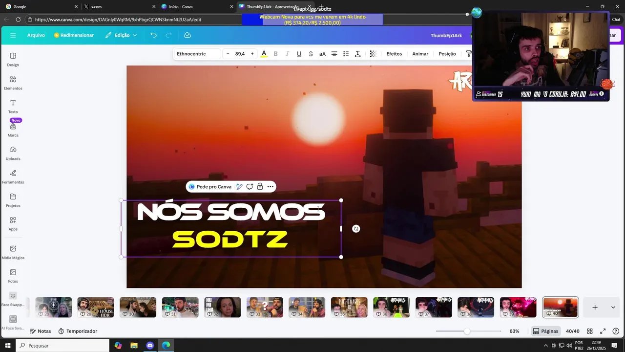Open the Face Swapper app

coord(13,299)
